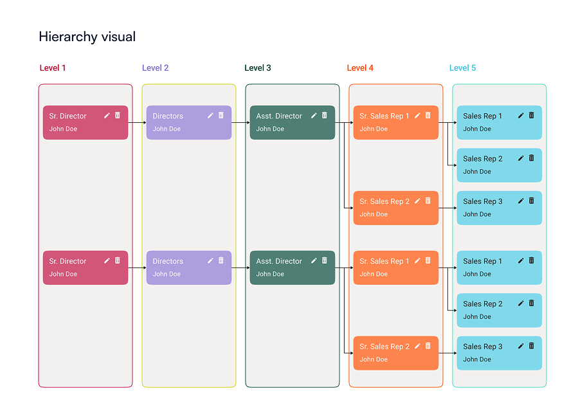
Task: Edit the lower group's Sales Rep 1 card
Action: pyautogui.click(x=521, y=261)
